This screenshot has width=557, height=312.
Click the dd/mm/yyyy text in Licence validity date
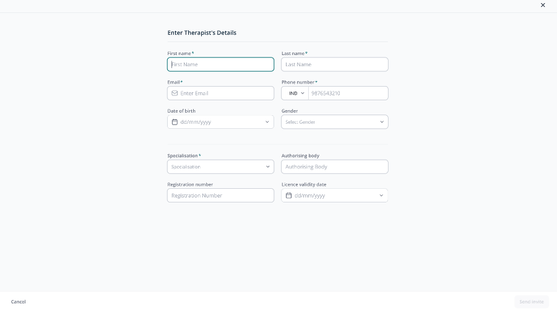[x=310, y=196]
